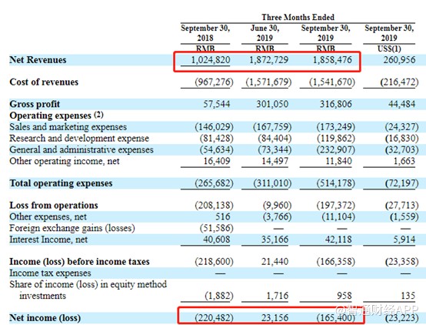Click the Three Months Ended heading
The image size is (426, 325).
(298, 17)
